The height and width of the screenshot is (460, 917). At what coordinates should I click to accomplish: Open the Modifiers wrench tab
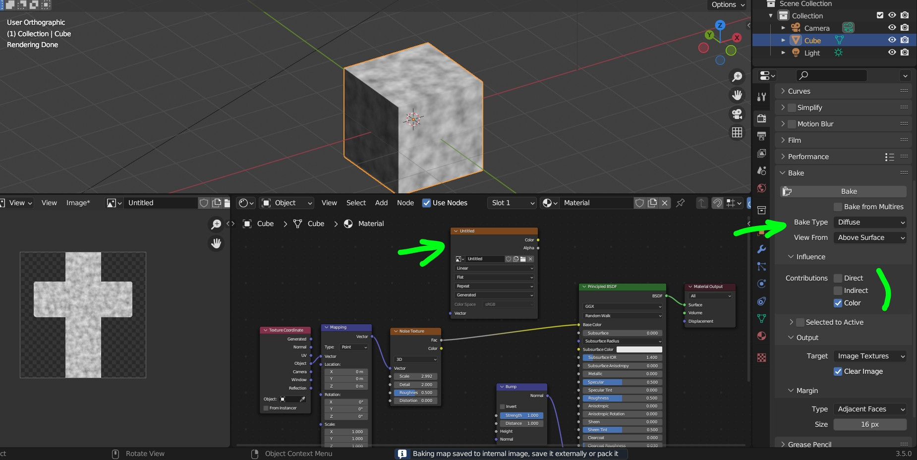click(x=762, y=249)
